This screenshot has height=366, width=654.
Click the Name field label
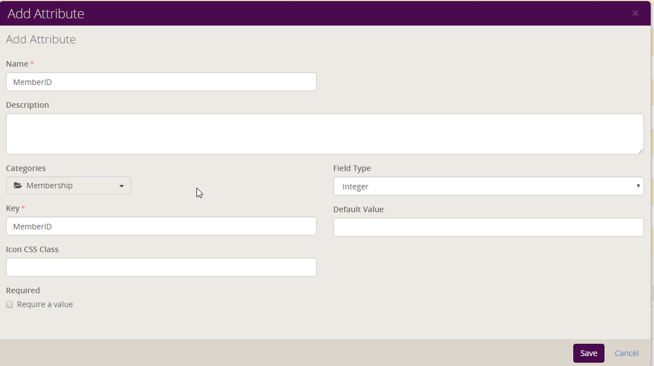coord(17,64)
